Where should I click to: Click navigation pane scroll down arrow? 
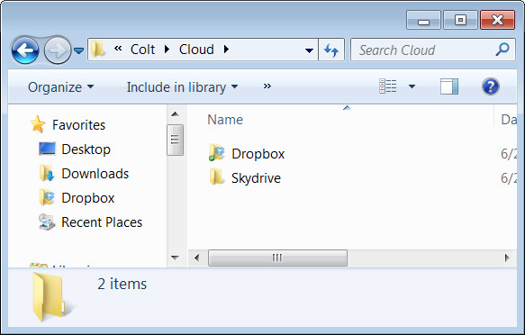coord(175,258)
